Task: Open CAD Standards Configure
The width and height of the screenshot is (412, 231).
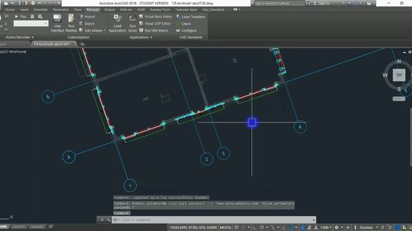Action: pos(186,30)
